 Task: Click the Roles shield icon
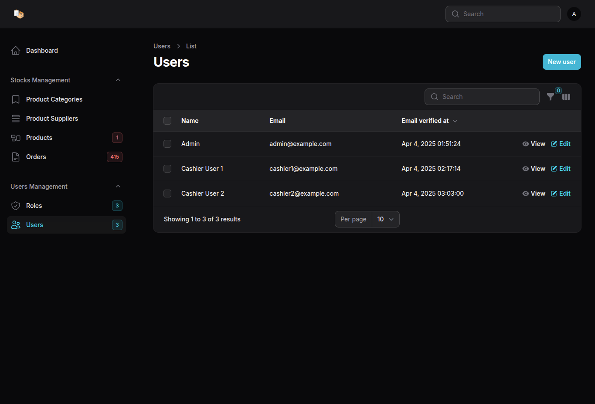pos(16,206)
